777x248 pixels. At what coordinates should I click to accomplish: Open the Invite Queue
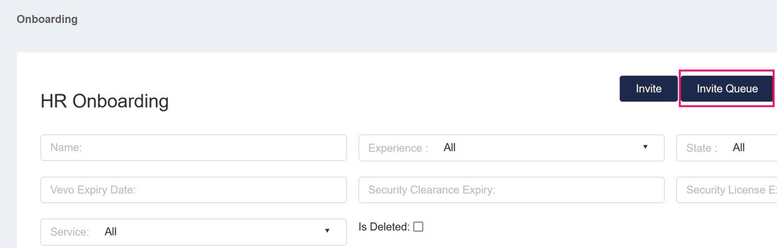click(x=727, y=89)
